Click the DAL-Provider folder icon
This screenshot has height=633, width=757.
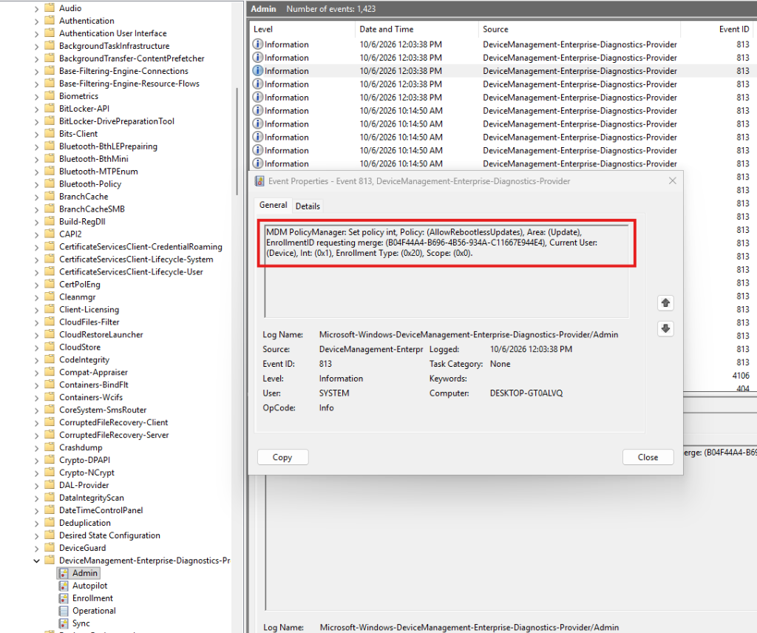pyautogui.click(x=50, y=485)
